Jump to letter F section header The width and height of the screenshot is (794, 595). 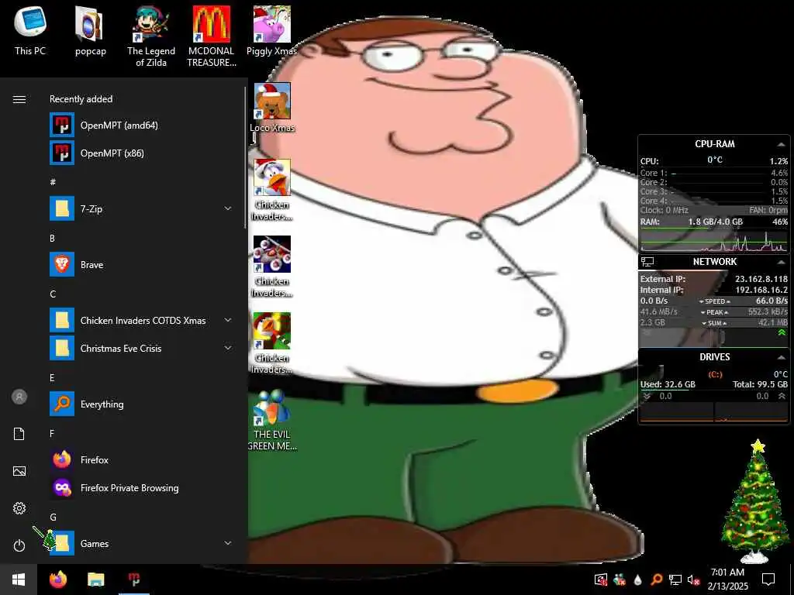pyautogui.click(x=52, y=433)
